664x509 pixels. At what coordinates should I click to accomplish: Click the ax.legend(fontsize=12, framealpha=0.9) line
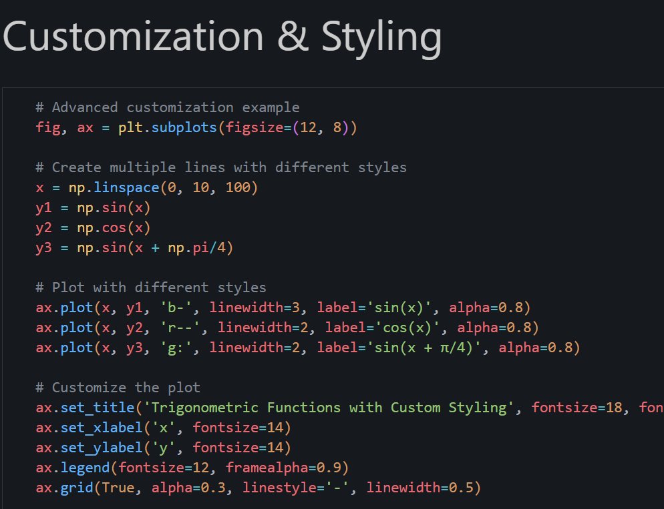[x=192, y=468]
